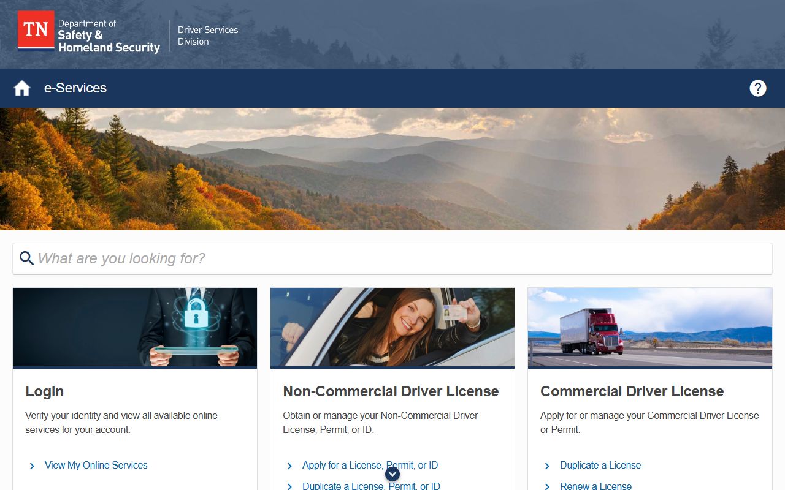Open Apply for a License, Permit, or ID
785x490 pixels.
tap(370, 466)
